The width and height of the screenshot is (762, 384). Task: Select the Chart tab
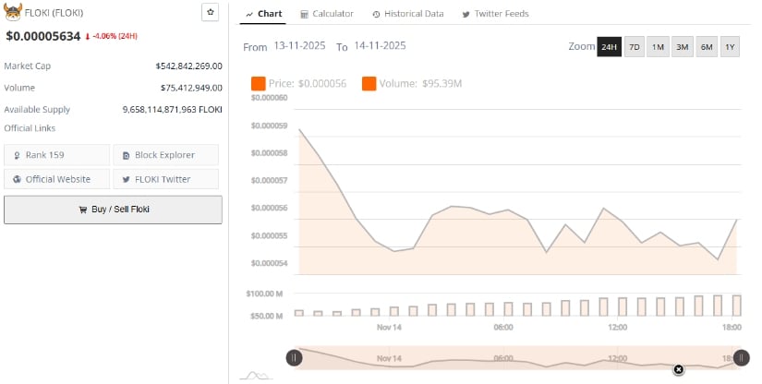(x=264, y=14)
